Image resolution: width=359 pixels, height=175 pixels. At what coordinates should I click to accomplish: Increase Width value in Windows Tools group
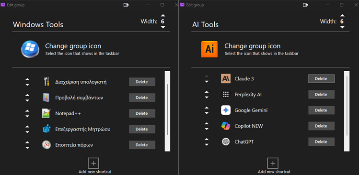(163, 15)
